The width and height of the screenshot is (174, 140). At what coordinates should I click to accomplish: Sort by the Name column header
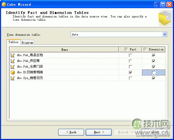coord(64,50)
